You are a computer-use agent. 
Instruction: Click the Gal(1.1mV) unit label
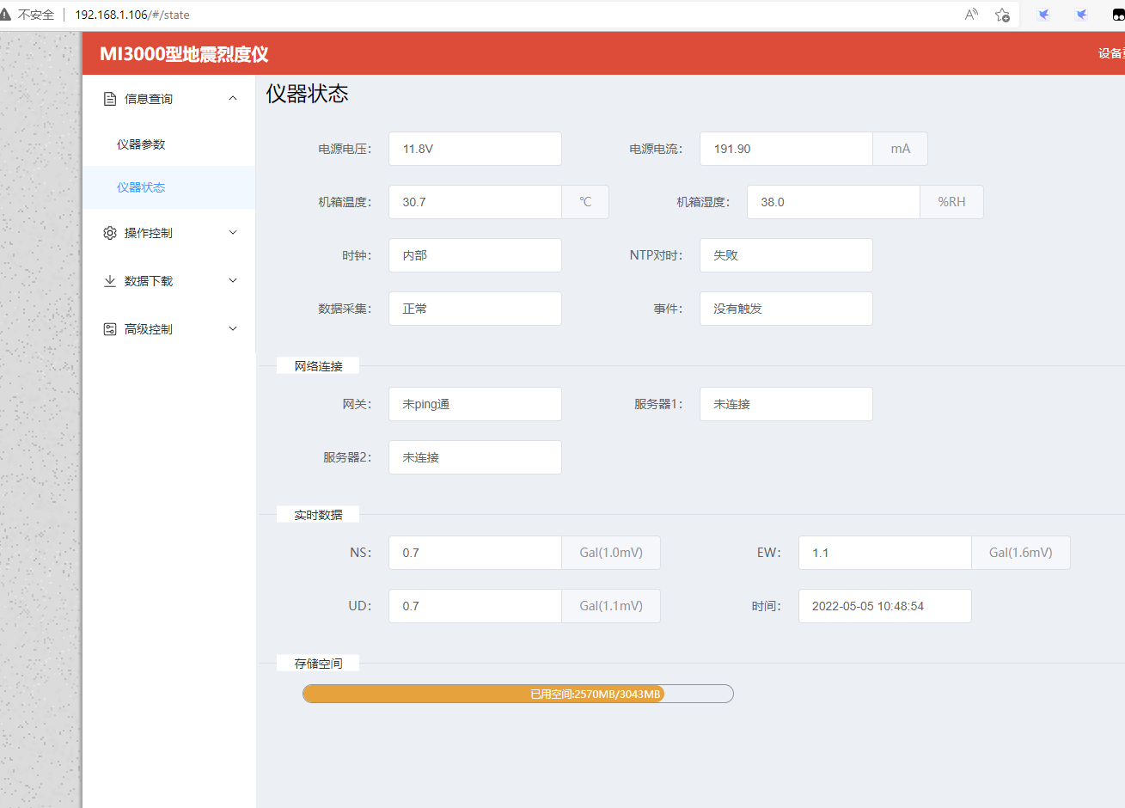611,606
